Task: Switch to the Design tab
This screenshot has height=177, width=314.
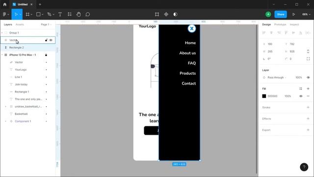Action: point(266,25)
